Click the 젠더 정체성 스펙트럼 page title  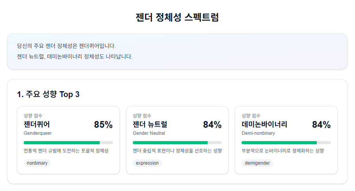pyautogui.click(x=177, y=18)
